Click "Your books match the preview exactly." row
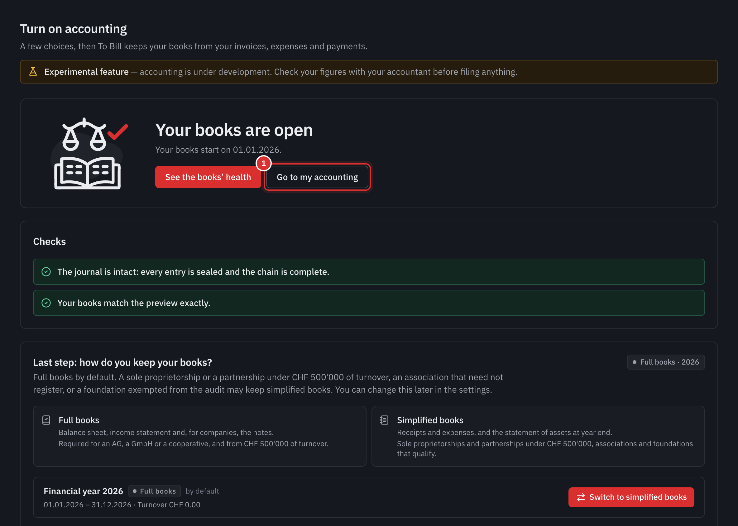738x526 pixels. pos(369,303)
